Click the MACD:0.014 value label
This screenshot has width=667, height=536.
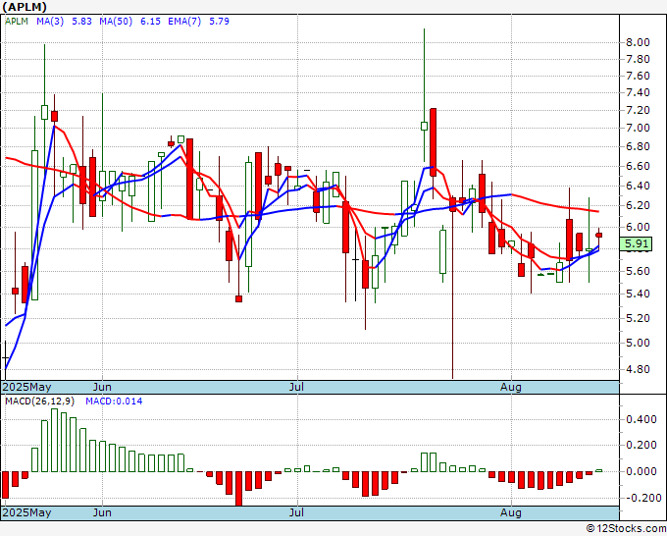coord(114,402)
